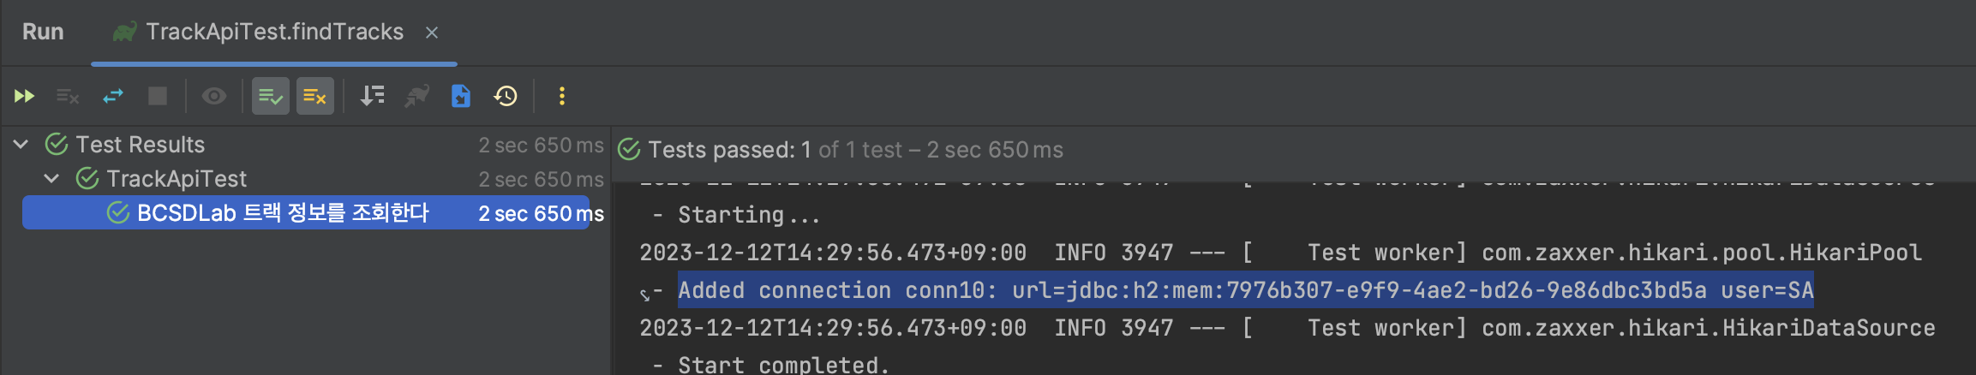The height and width of the screenshot is (375, 1976).
Task: Toggle the Show Ignored tests filter
Action: tap(314, 96)
